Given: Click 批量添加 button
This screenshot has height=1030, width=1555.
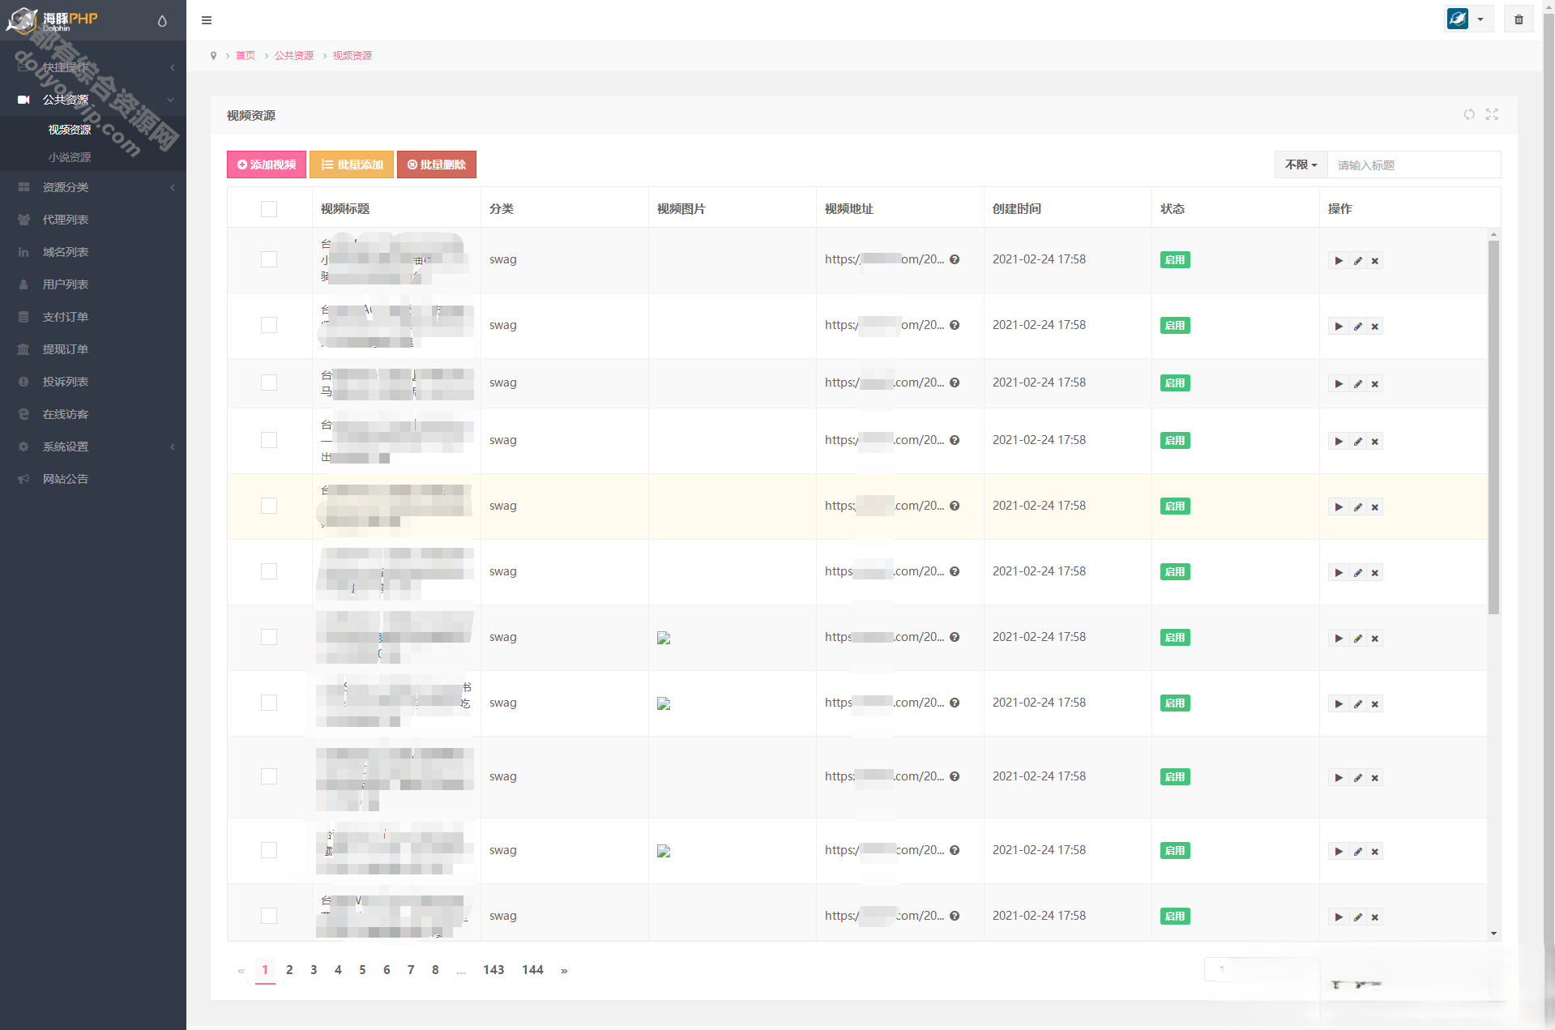Looking at the screenshot, I should coord(352,165).
